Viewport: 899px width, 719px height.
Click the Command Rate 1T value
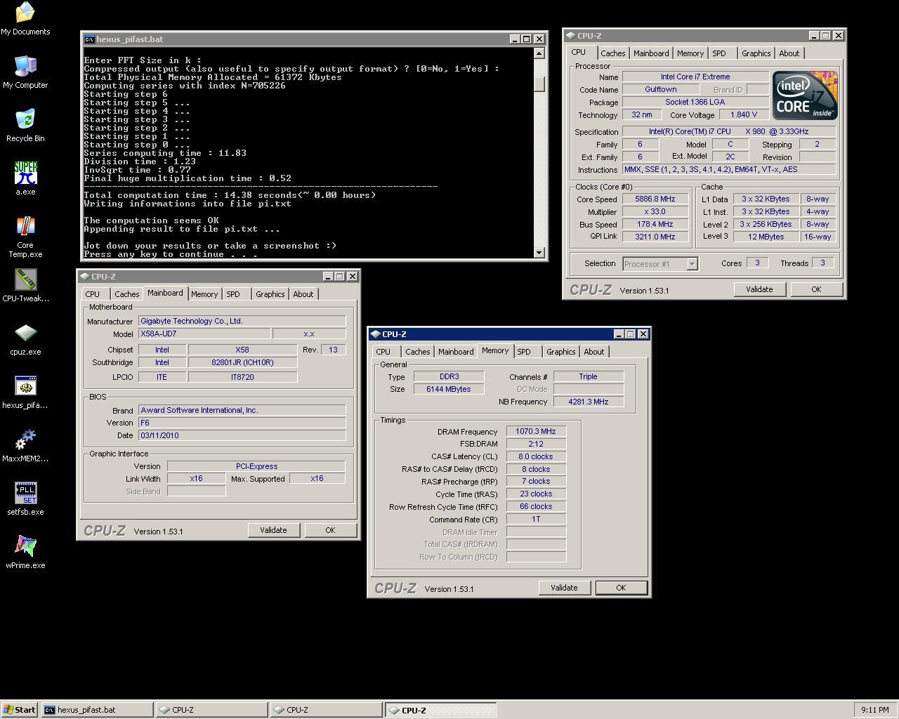[x=536, y=520]
